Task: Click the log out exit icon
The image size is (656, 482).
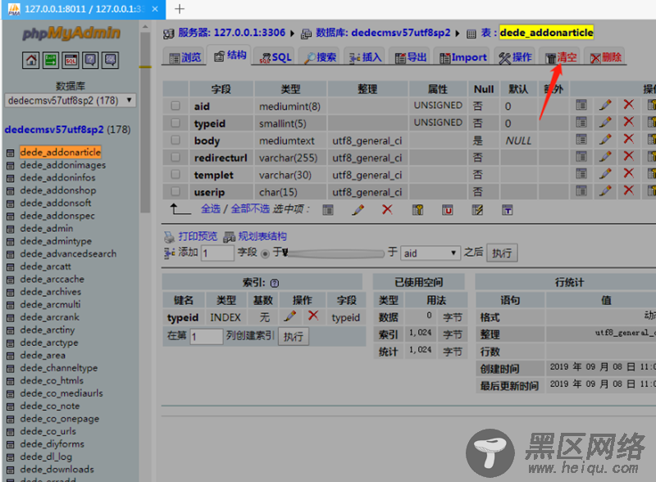Action: [51, 61]
